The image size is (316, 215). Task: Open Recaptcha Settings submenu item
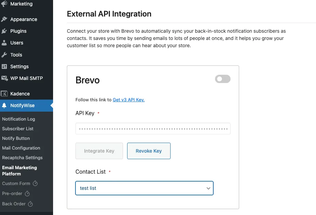(22, 157)
